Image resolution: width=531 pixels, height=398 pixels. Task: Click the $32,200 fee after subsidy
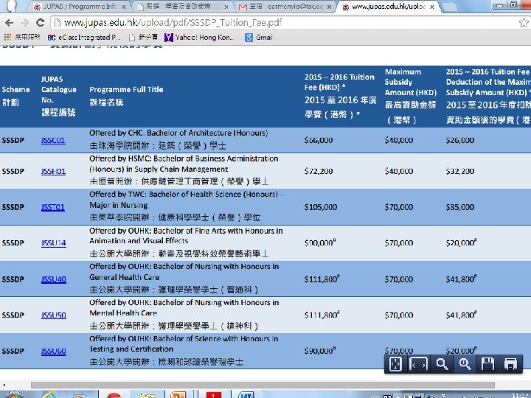(x=460, y=171)
